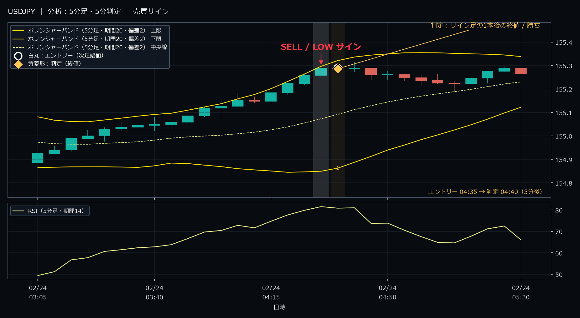Viewport: 580px width, 318px height.
Task: Click the lower band (下限) legend line swatch
Action: pos(18,39)
